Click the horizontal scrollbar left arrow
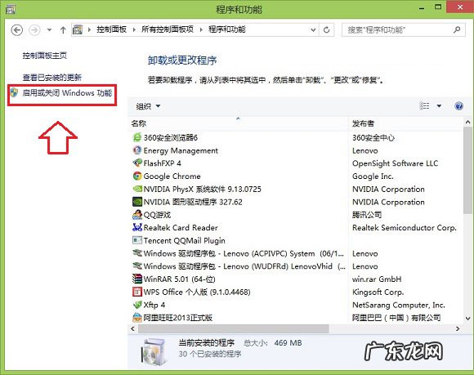This screenshot has width=474, height=375. [x=133, y=328]
